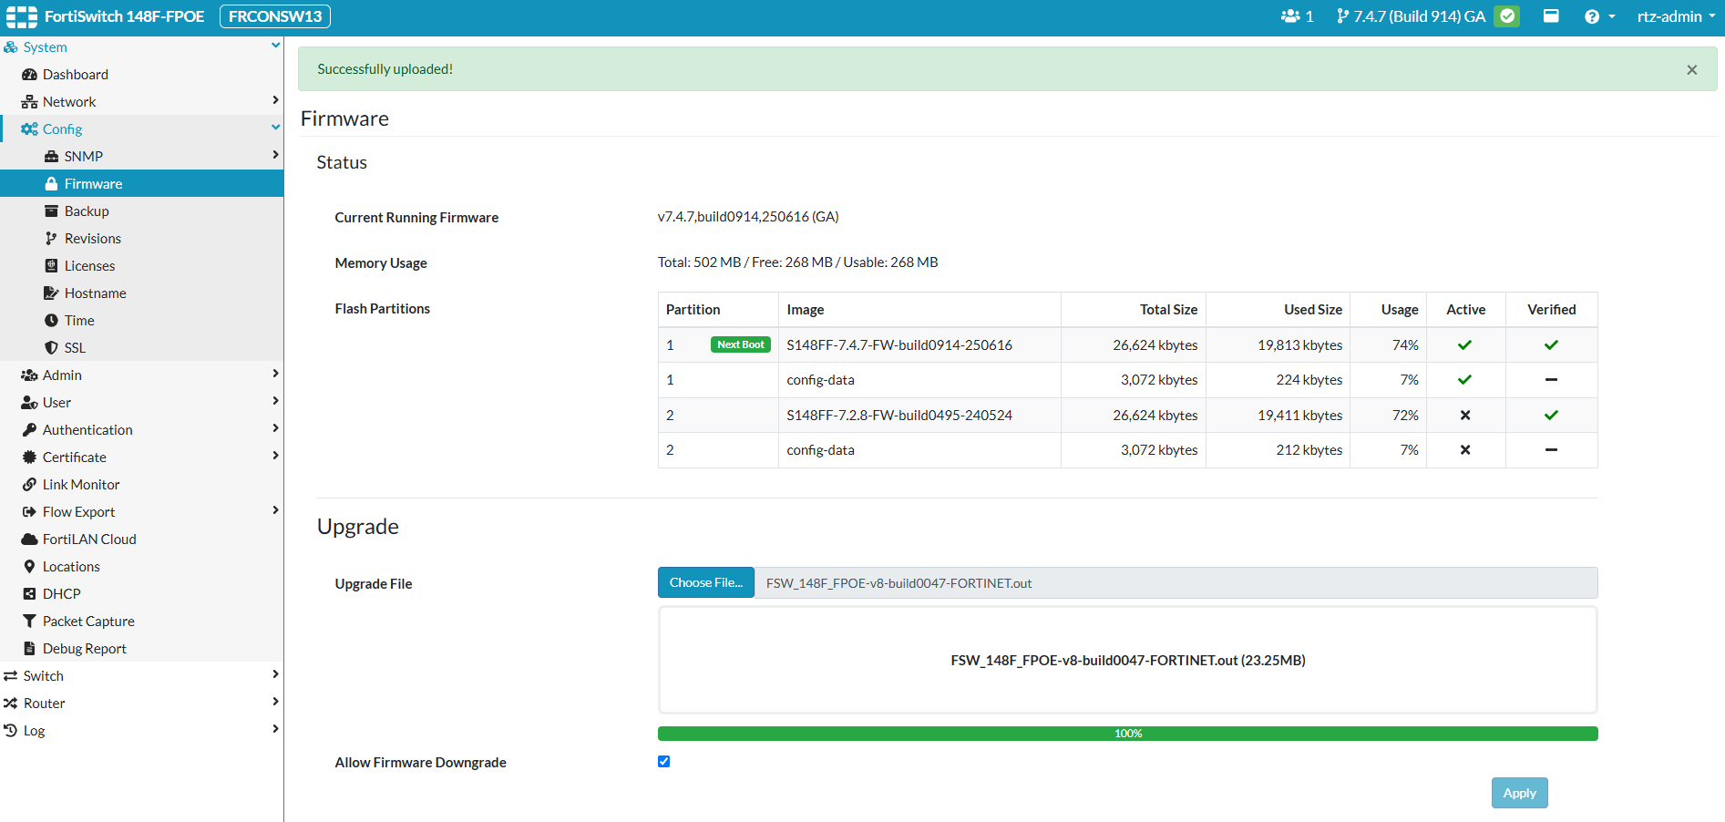Click the Licenses icon in sidebar
The height and width of the screenshot is (822, 1725).
click(51, 266)
